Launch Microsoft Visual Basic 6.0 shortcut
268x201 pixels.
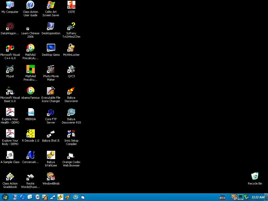[10, 94]
